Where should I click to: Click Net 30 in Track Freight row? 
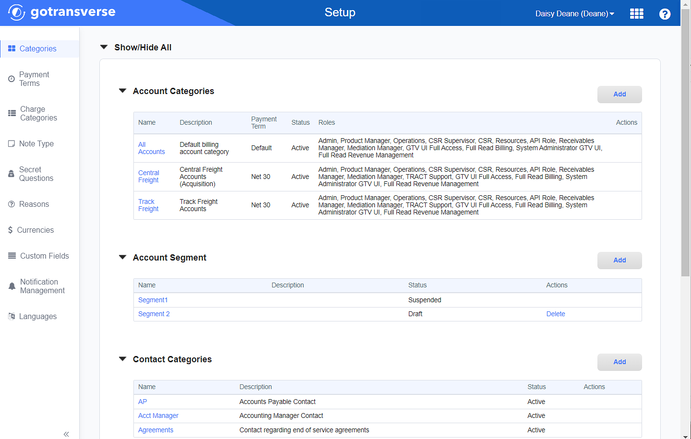[x=261, y=205]
